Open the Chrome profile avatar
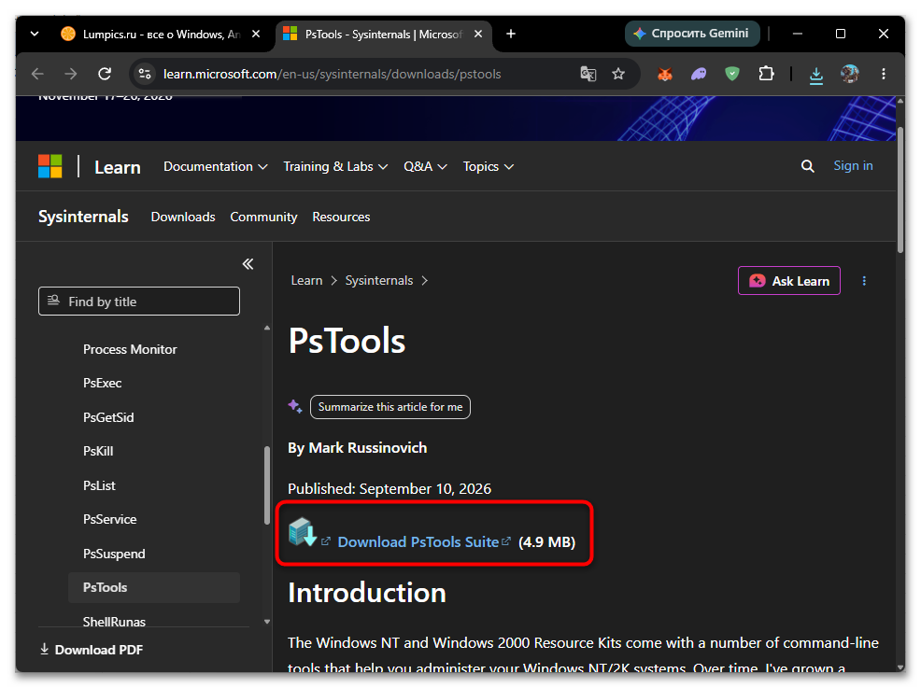 [849, 74]
